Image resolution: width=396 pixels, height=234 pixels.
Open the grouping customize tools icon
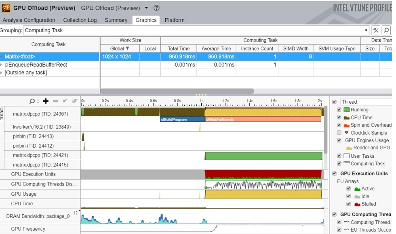(376, 30)
